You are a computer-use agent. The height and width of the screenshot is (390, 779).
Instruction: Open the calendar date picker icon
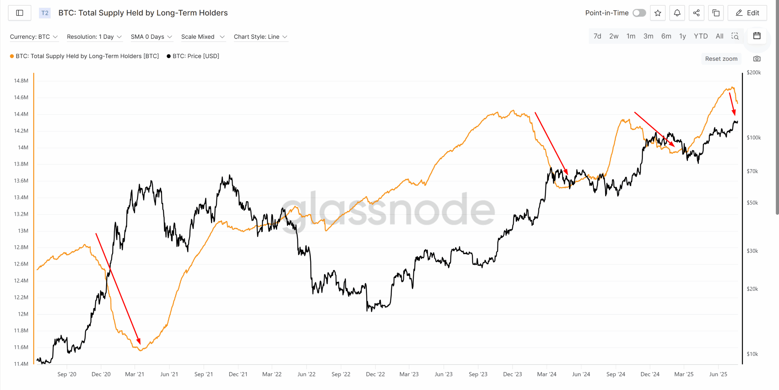[757, 36]
